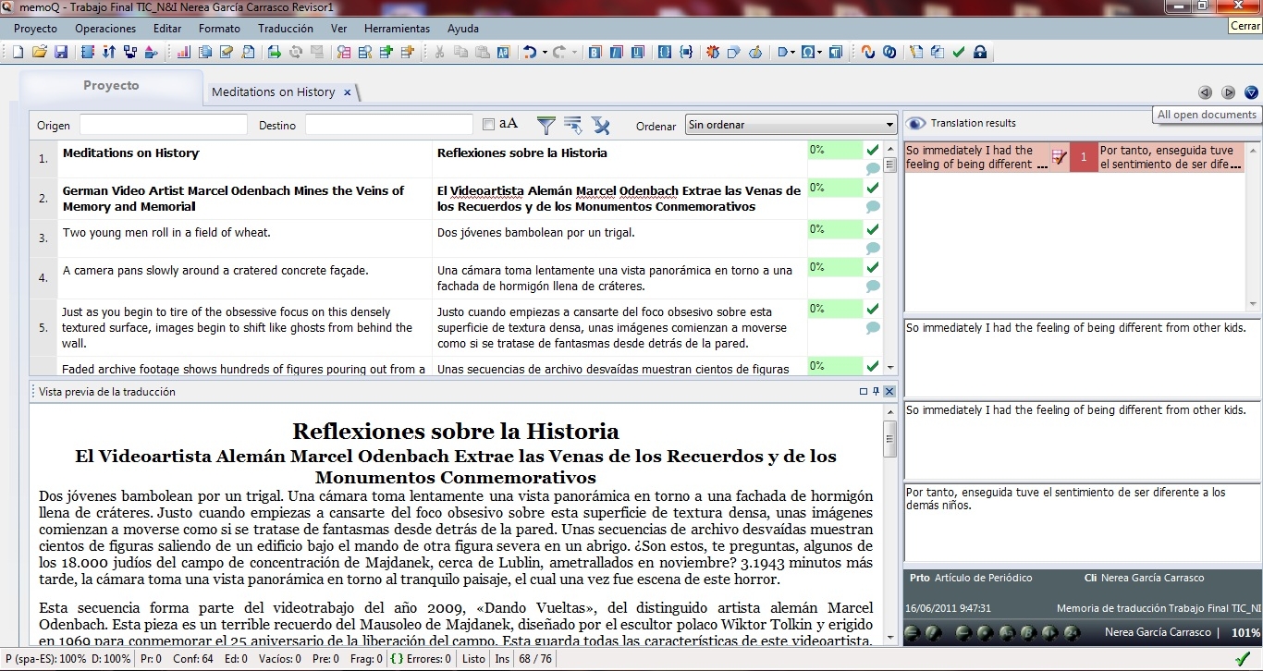Click the statistics bar chart icon
This screenshot has height=671, width=1263.
[183, 53]
